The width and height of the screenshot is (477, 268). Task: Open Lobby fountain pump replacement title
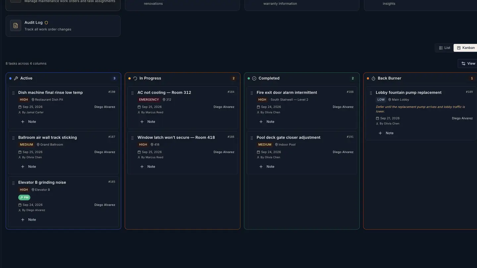(x=408, y=93)
